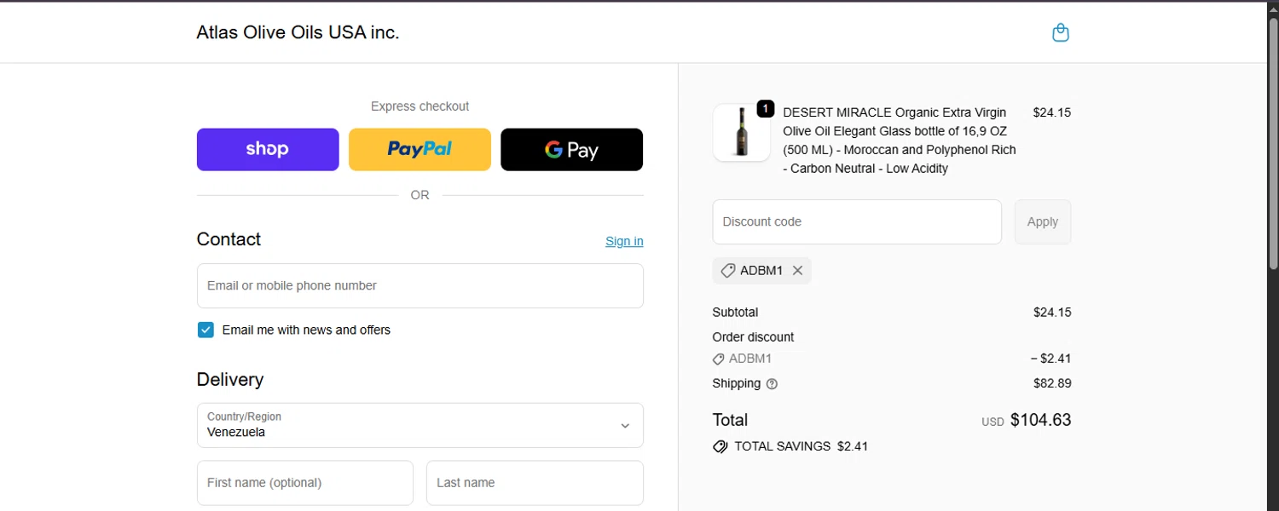
Task: Click the tag icon on ADBM1 chip
Action: (728, 271)
